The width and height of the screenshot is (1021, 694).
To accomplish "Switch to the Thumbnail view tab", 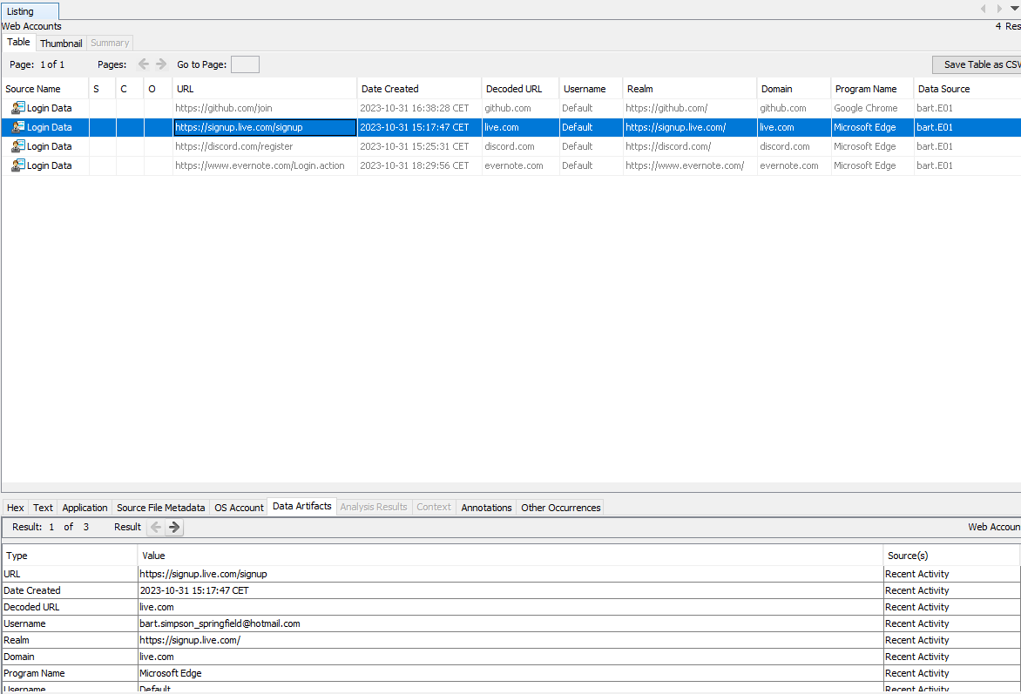I will click(x=61, y=44).
